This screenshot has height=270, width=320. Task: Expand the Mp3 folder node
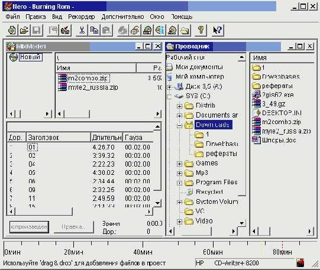pos(179,174)
